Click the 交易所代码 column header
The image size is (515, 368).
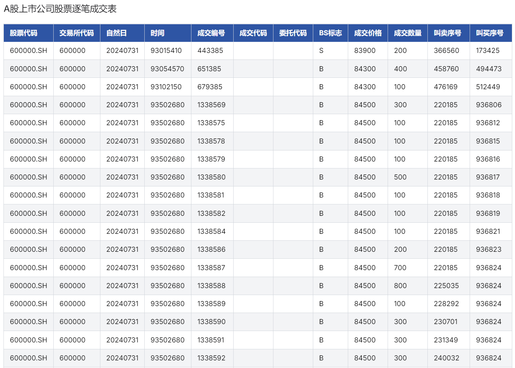[x=76, y=33]
